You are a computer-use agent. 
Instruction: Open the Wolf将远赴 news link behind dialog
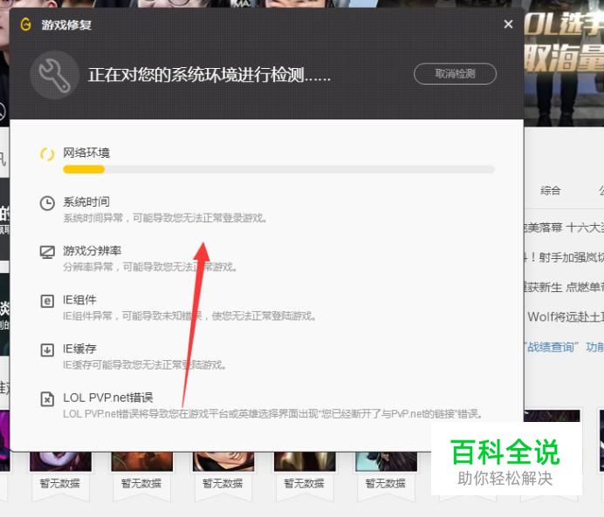(566, 317)
